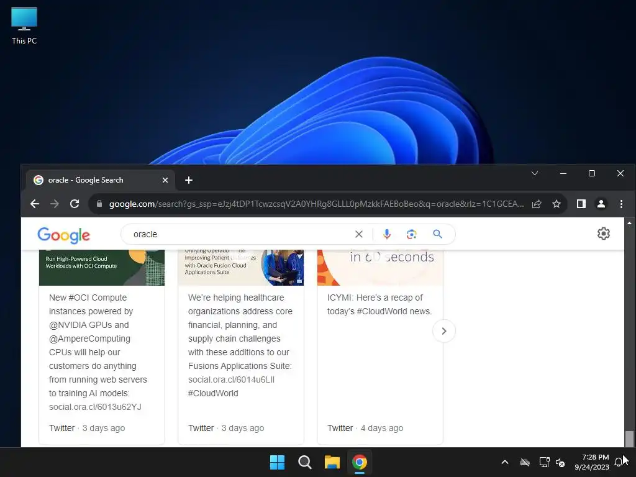Viewport: 636px width, 477px height.
Task: Select the oracle - Google Search tab
Action: (101, 180)
